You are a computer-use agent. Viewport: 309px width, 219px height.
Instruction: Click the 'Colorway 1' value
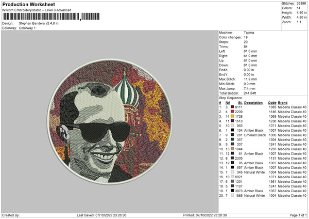click(27, 28)
